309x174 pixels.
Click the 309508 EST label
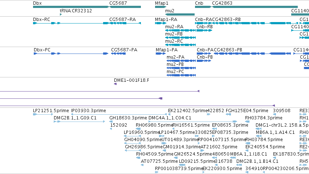282,111
